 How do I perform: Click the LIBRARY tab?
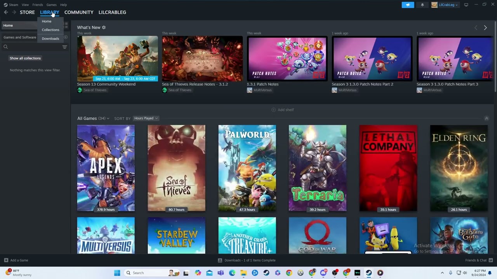click(x=49, y=12)
